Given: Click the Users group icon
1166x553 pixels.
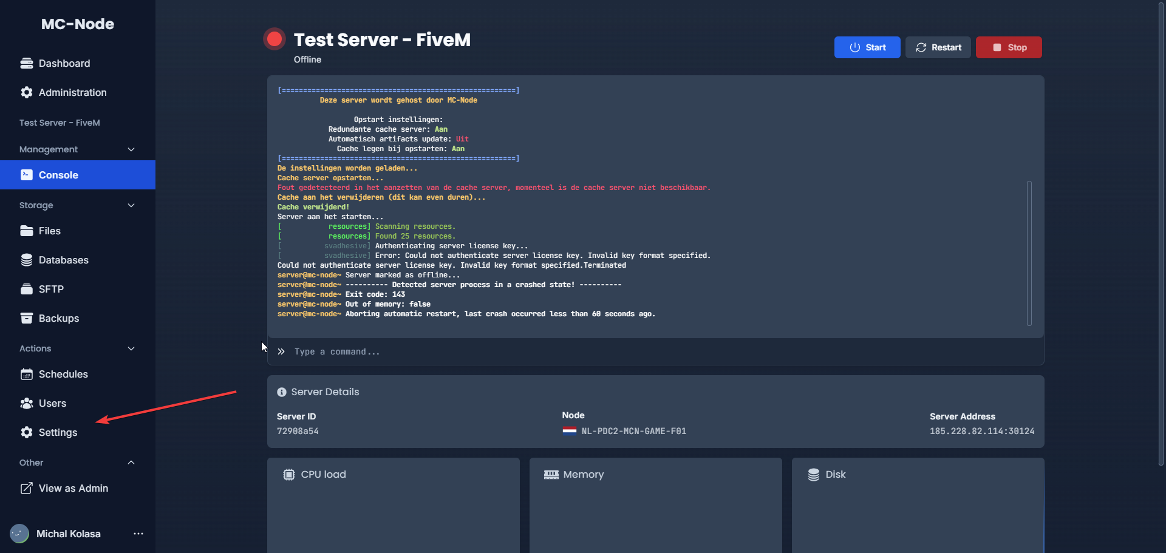Looking at the screenshot, I should [27, 403].
